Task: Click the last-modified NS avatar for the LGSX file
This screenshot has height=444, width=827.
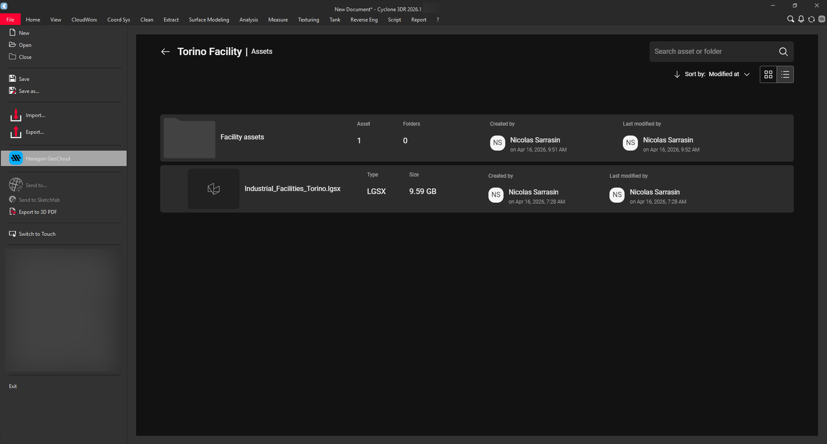Action: click(617, 195)
